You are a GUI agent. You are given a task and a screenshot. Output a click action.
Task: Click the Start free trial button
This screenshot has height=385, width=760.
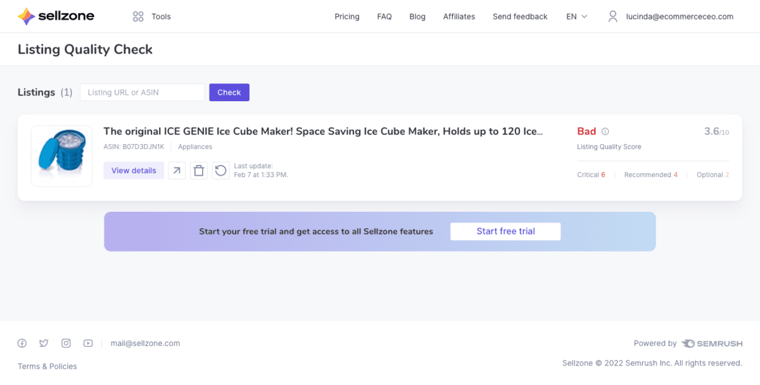pos(505,231)
